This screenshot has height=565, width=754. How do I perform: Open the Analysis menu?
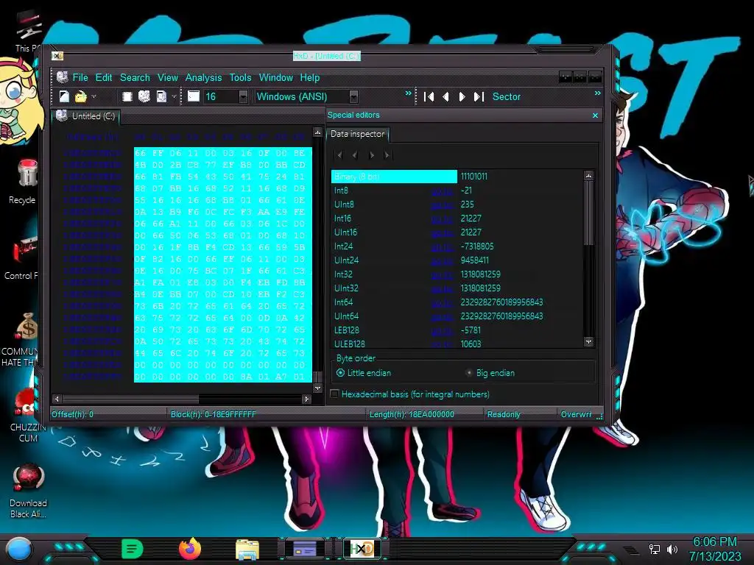203,77
